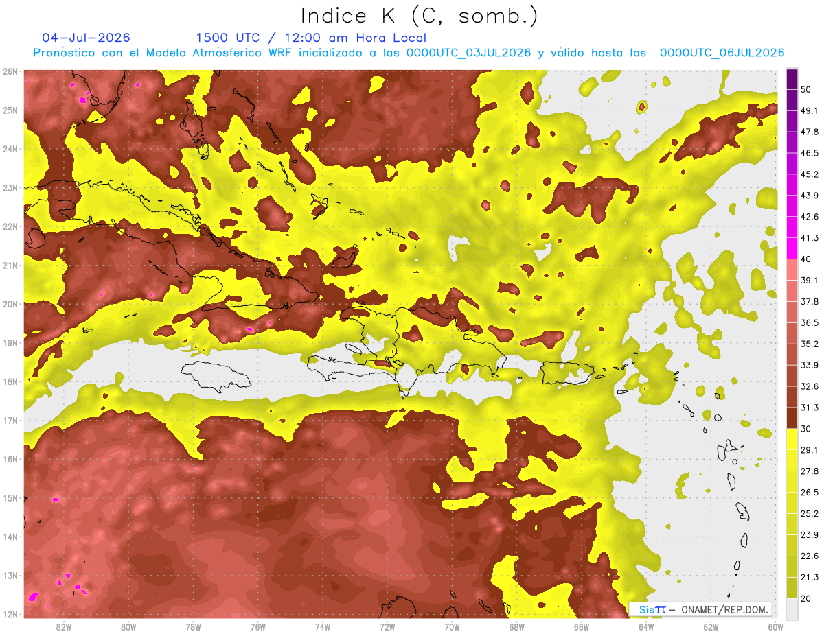Click colorbar value "26.5"
The width and height of the screenshot is (824, 636).
[810, 493]
